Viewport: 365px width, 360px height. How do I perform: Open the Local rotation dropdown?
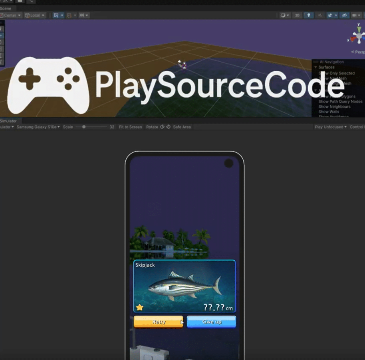tap(35, 15)
